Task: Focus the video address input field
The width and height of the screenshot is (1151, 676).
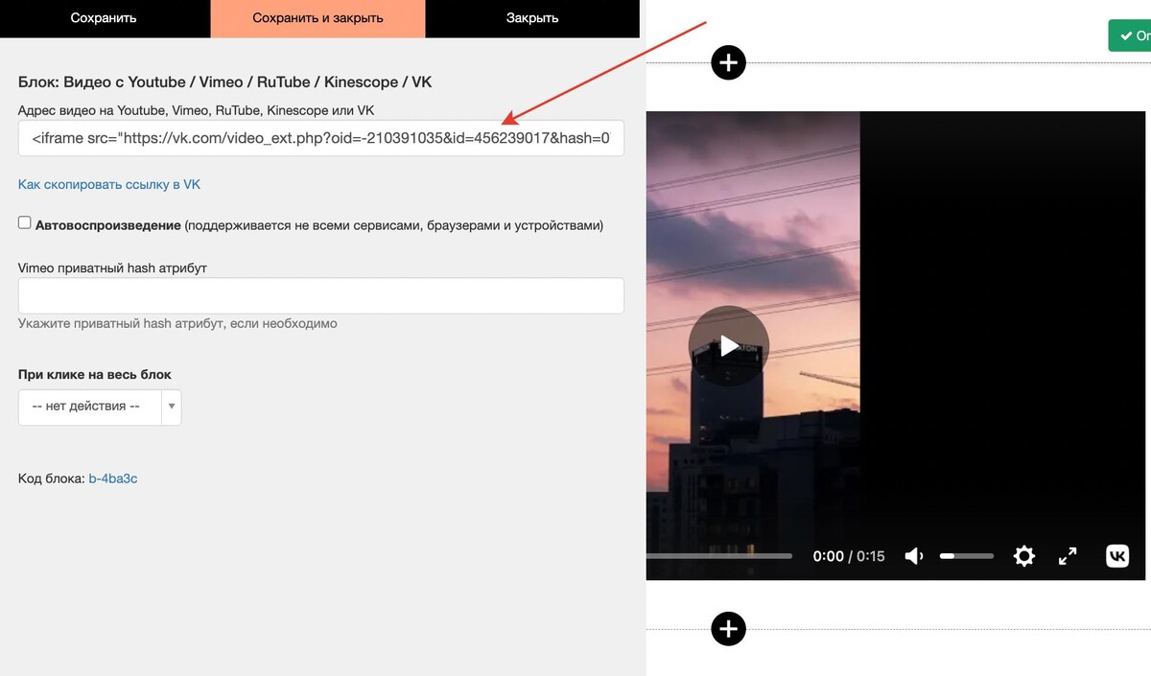Action: (321, 138)
